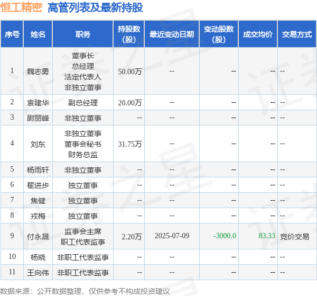
Task: Select the 最近变动日期 column header
Action: point(172,34)
